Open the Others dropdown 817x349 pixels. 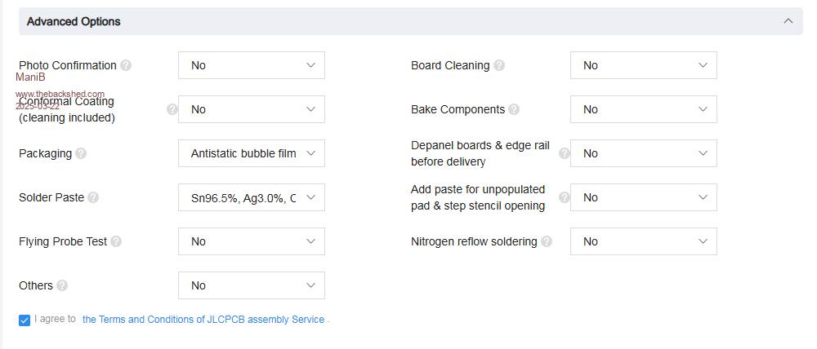(x=251, y=285)
